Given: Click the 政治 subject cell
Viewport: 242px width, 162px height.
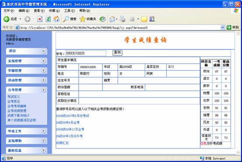Looking at the screenshot, I should (207, 71).
